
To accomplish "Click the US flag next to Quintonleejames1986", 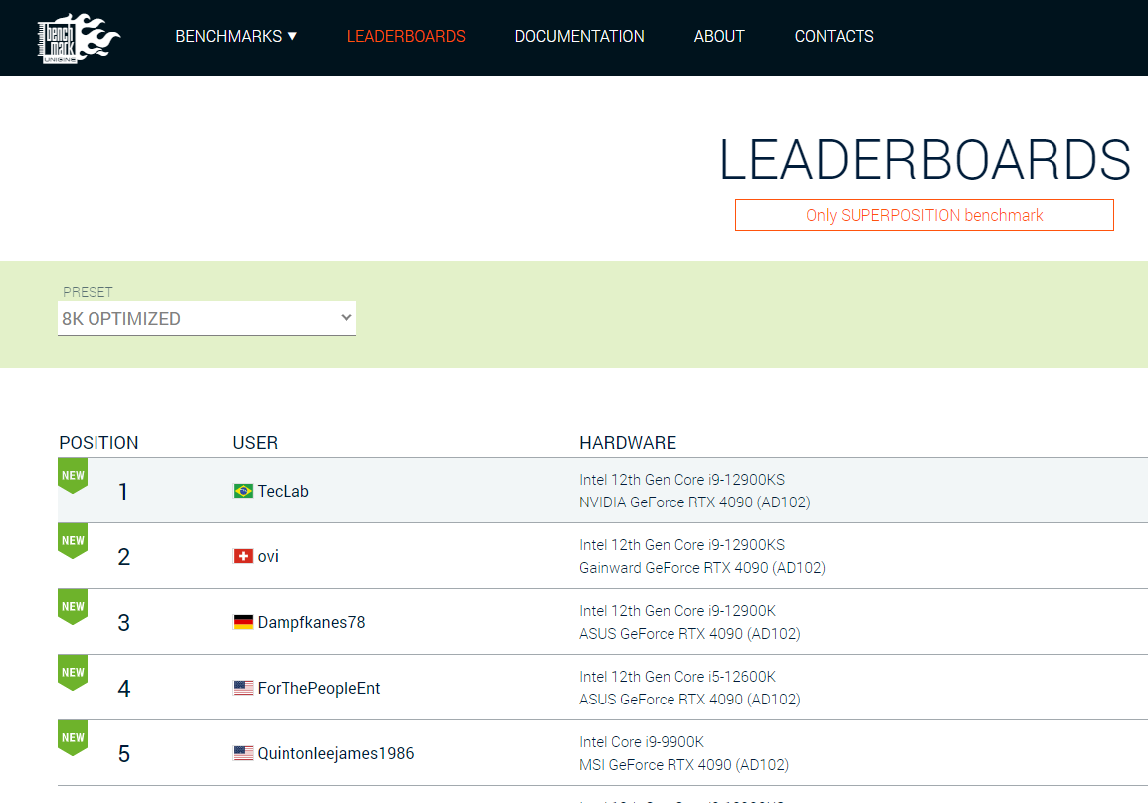I will pos(243,753).
